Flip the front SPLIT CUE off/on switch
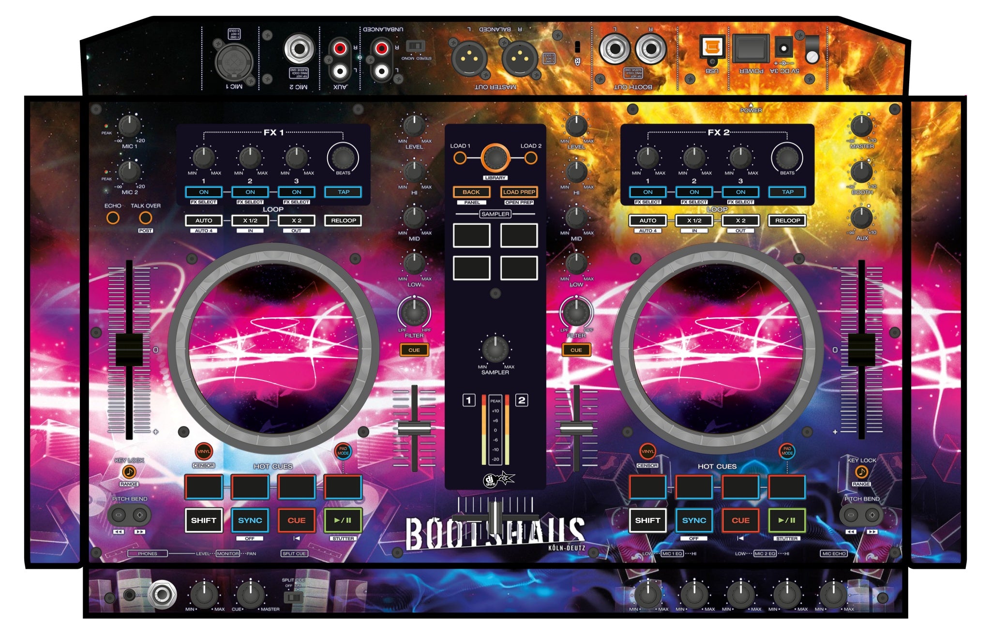Viewport: 991px width, 634px height. click(x=293, y=598)
